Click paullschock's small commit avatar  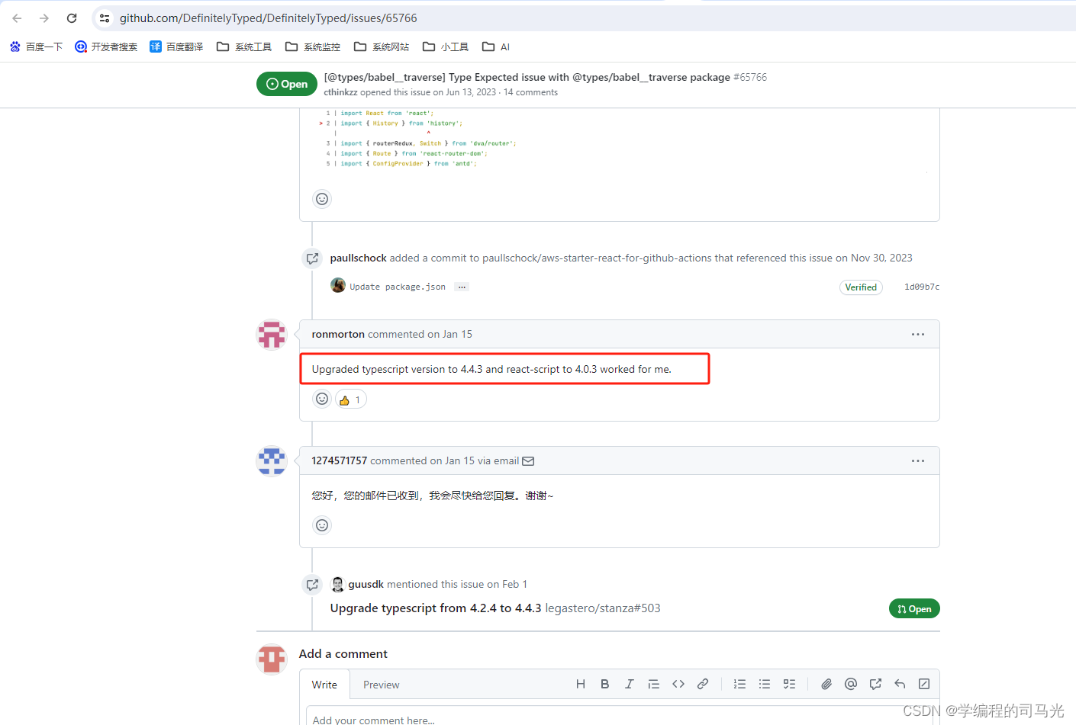[338, 286]
